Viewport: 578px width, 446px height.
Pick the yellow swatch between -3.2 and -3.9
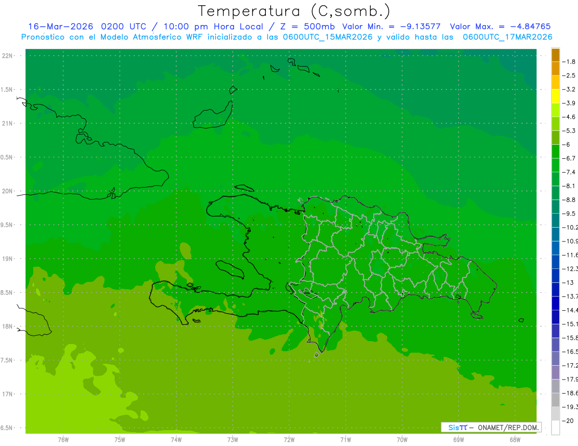point(555,96)
